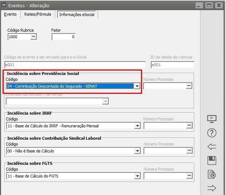
Task: Click Contribuição Sindical Número Processo field
Action: (x=165, y=151)
